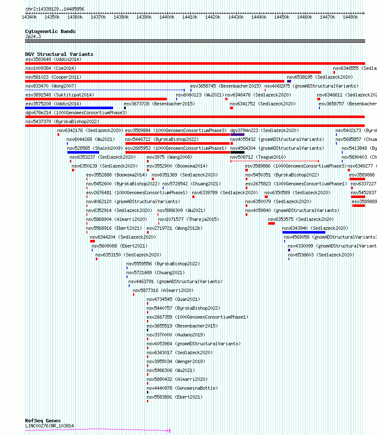Click the gray 2p24.3 cytogenetic band bar
The height and width of the screenshot is (435, 377).
point(195,41)
